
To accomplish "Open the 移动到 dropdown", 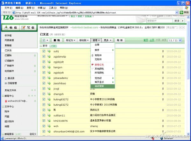I will click(x=84, y=40).
